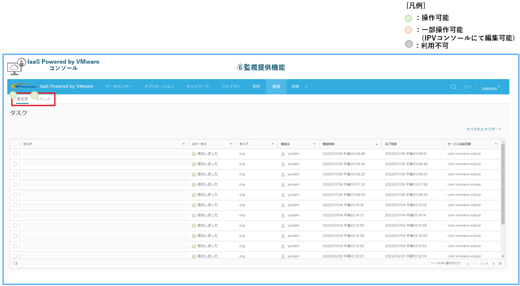Open the データセンター menu
The image size is (520, 286).
click(118, 87)
